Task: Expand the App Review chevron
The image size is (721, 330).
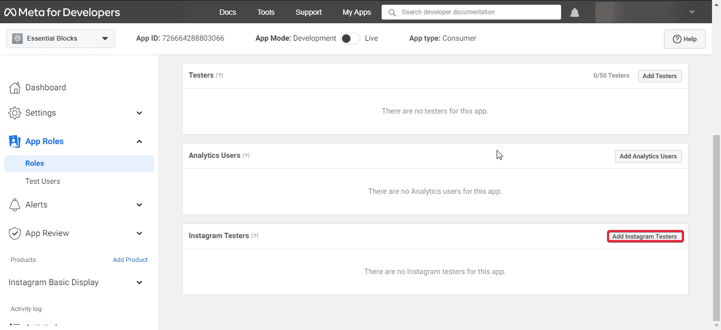Action: pos(139,233)
